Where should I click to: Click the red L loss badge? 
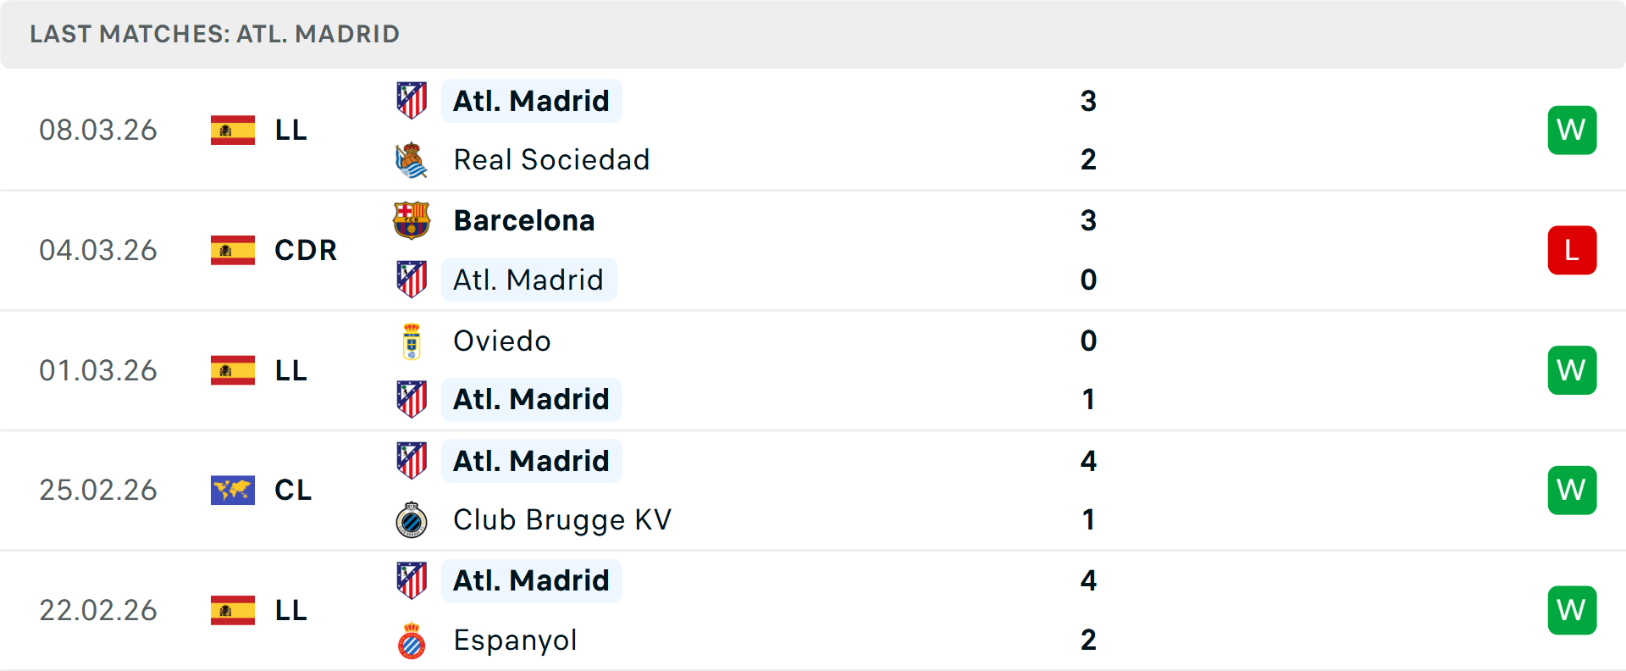coord(1572,250)
